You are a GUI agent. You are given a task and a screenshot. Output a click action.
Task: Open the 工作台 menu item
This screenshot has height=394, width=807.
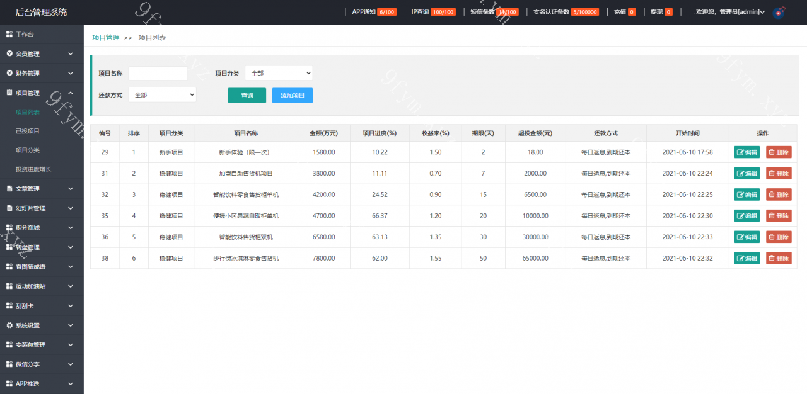42,34
